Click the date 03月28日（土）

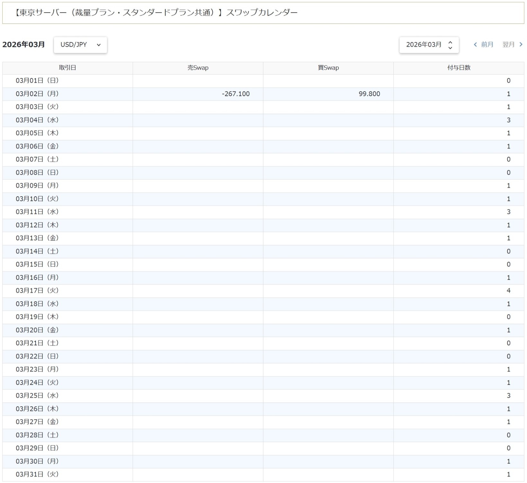coord(37,435)
